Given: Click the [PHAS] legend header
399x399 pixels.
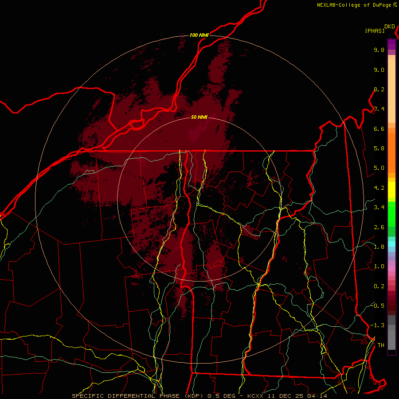Looking at the screenshot, I should [x=375, y=31].
